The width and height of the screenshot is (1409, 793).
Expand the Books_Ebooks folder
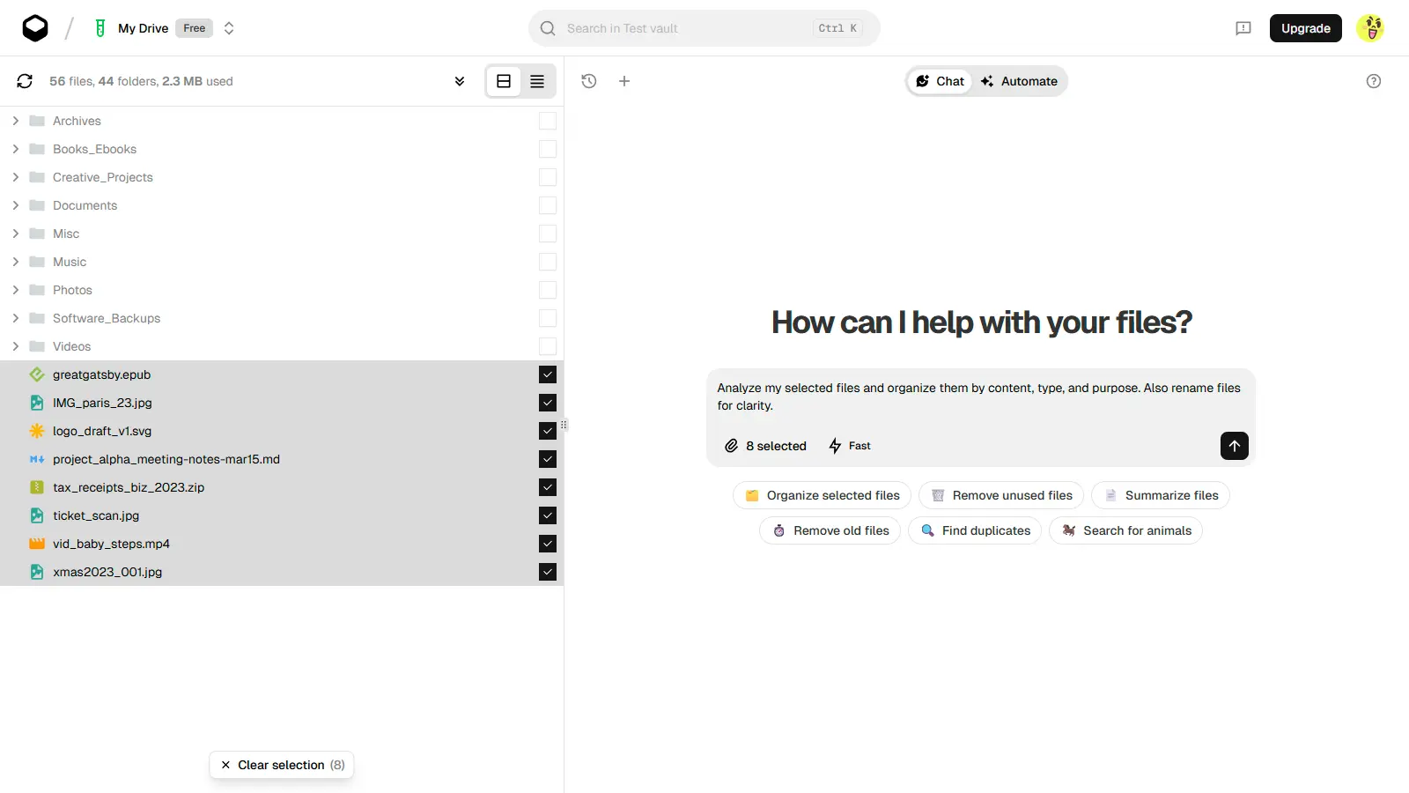pos(16,149)
